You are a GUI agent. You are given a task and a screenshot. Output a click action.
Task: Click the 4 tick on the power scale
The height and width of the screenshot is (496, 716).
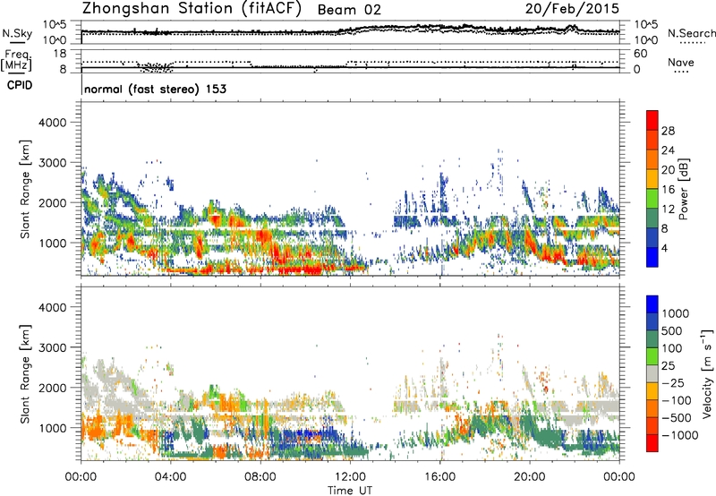point(664,248)
